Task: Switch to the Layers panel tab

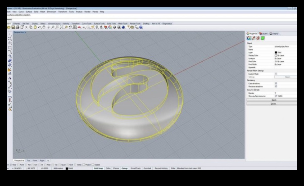Action: (263, 34)
